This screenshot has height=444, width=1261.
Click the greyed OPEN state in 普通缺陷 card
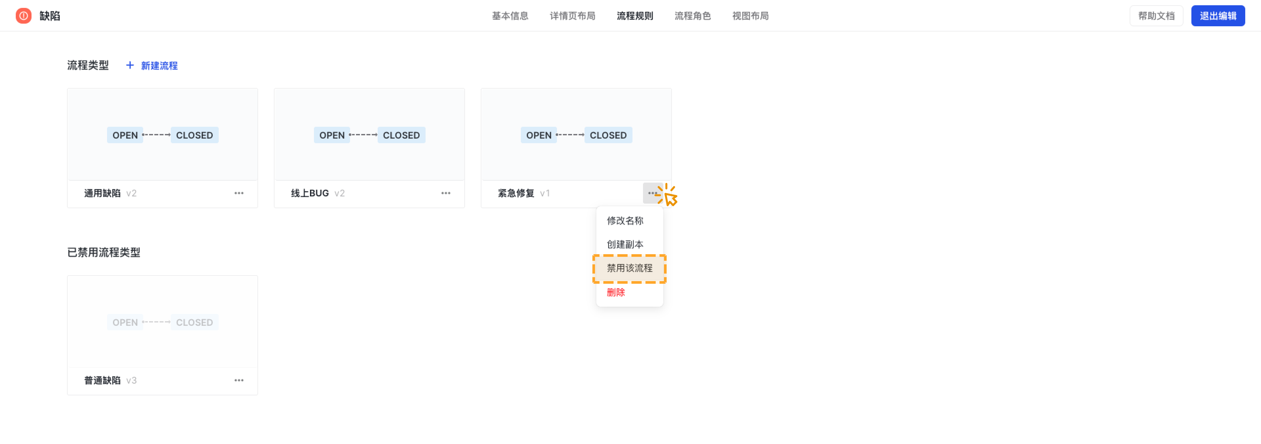(x=125, y=322)
